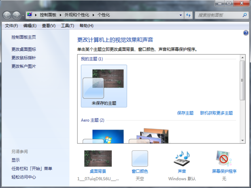This screenshot has width=251, height=188.
Task: Open the 帮助(H) menu
Action: tap(87, 26)
